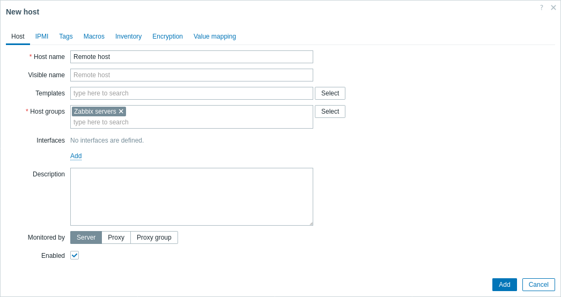Click the Templates search field
The width and height of the screenshot is (561, 297).
(192, 93)
